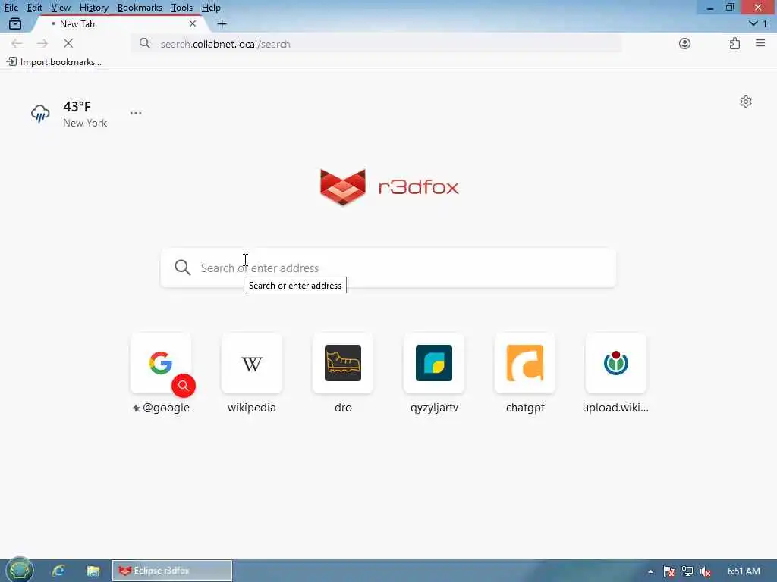This screenshot has width=777, height=582.
Task: Show hidden system tray icons
Action: (650, 571)
